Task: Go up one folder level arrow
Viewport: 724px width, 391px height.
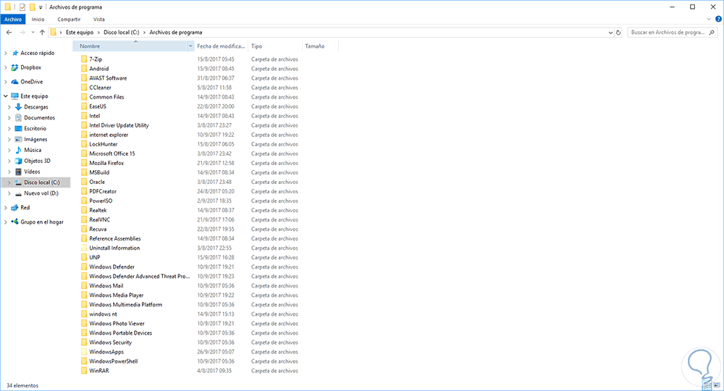Action: pyautogui.click(x=42, y=33)
